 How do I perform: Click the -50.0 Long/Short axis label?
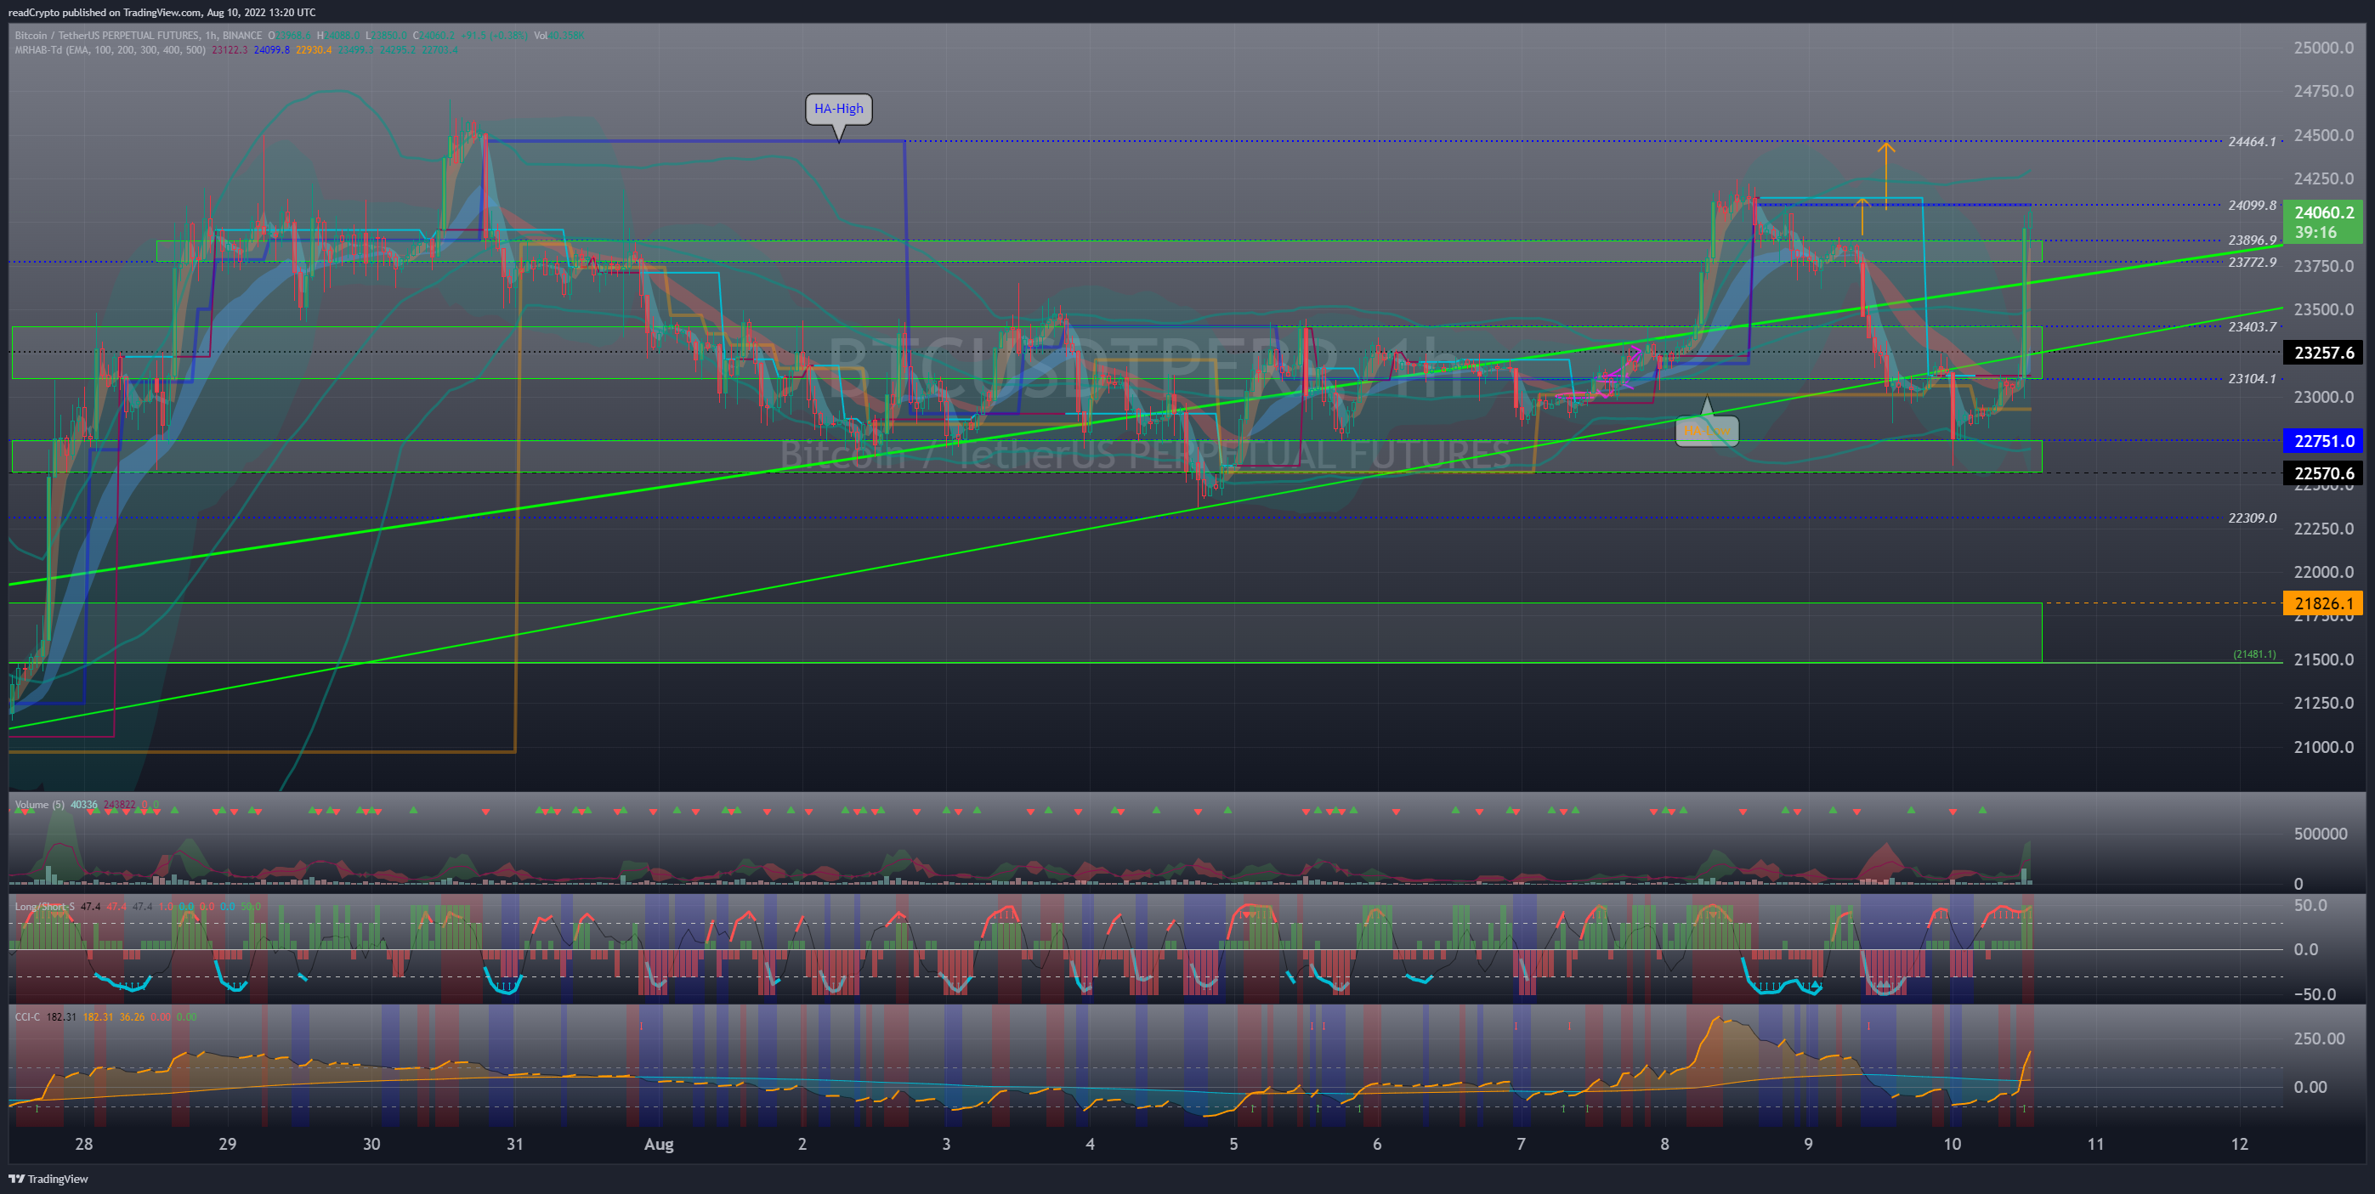[2314, 995]
